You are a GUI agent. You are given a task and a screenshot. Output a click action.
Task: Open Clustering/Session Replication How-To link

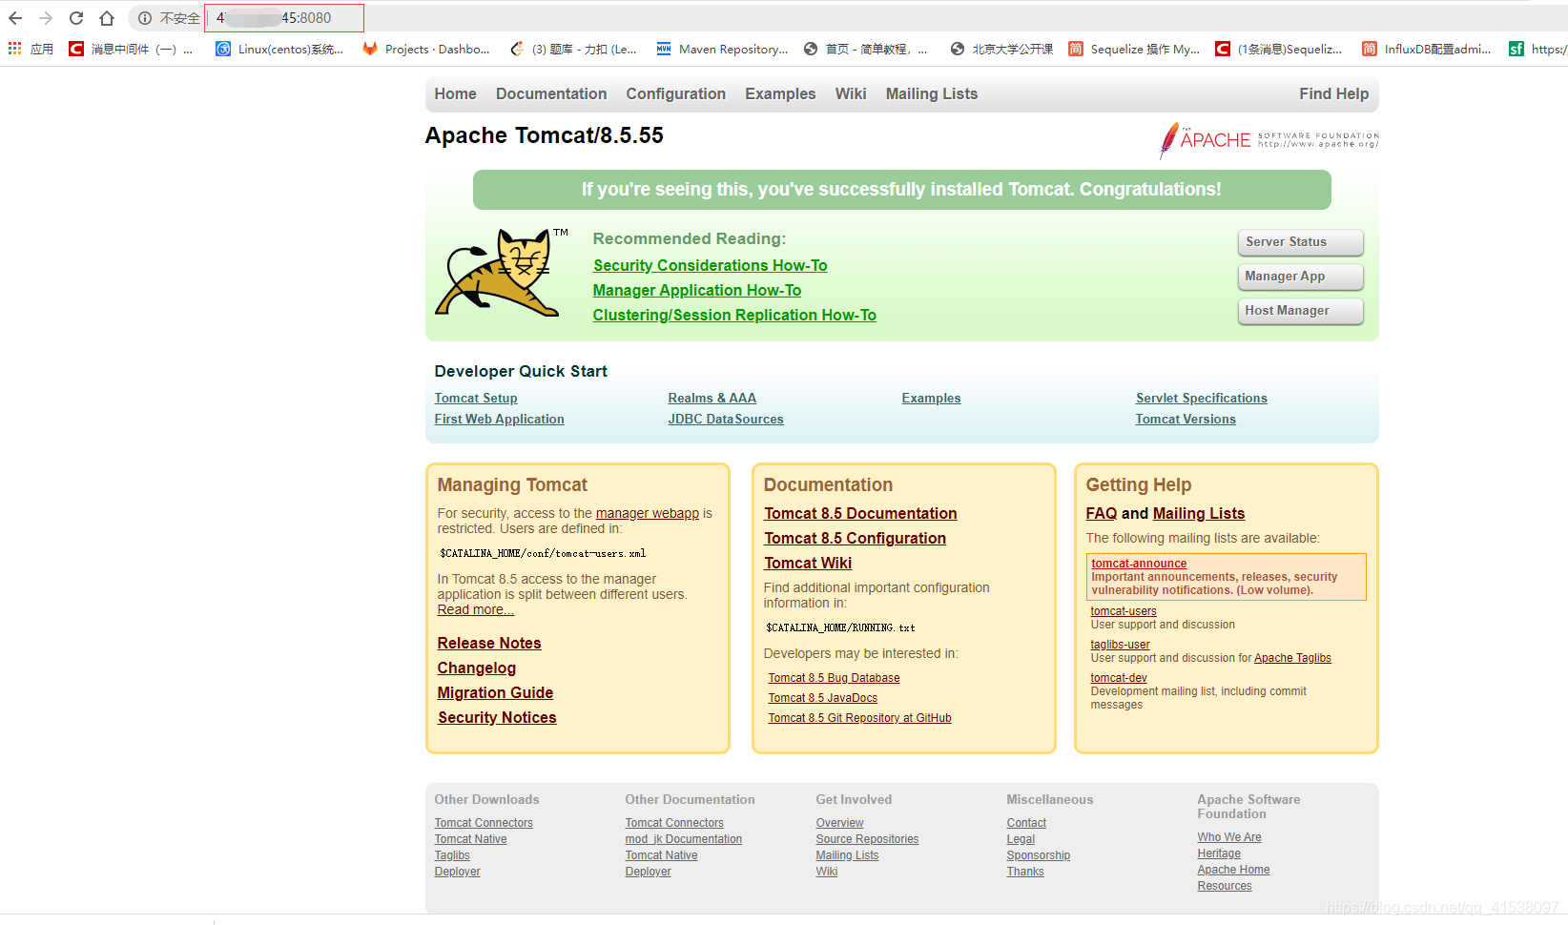(733, 315)
